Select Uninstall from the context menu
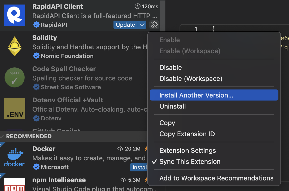The image size is (289, 191). [x=172, y=106]
